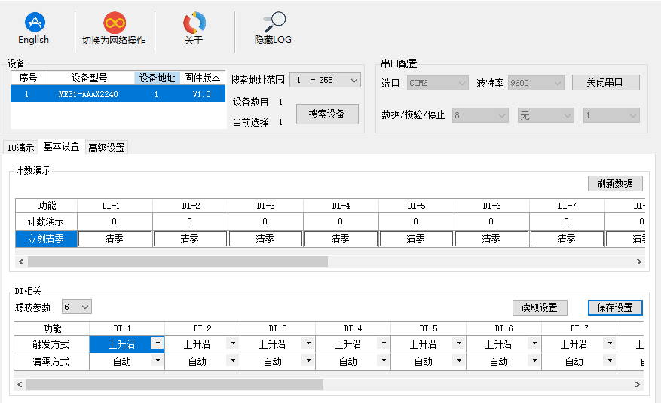Open the 搜索地址范围 dropdown

pyautogui.click(x=325, y=80)
